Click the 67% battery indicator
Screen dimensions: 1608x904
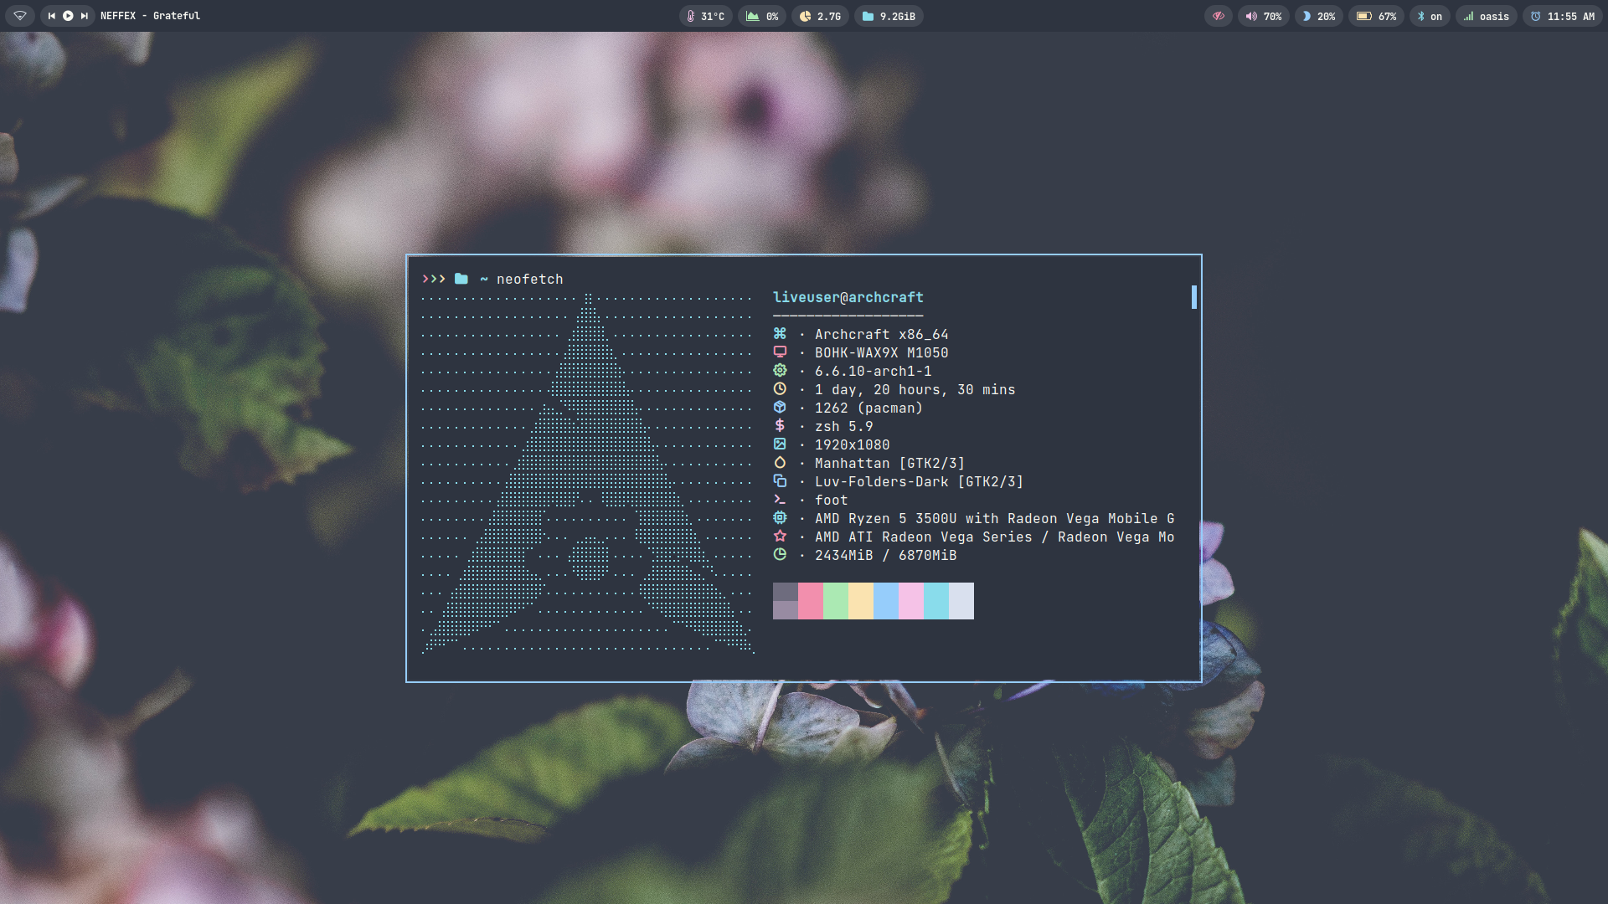pos(1376,16)
